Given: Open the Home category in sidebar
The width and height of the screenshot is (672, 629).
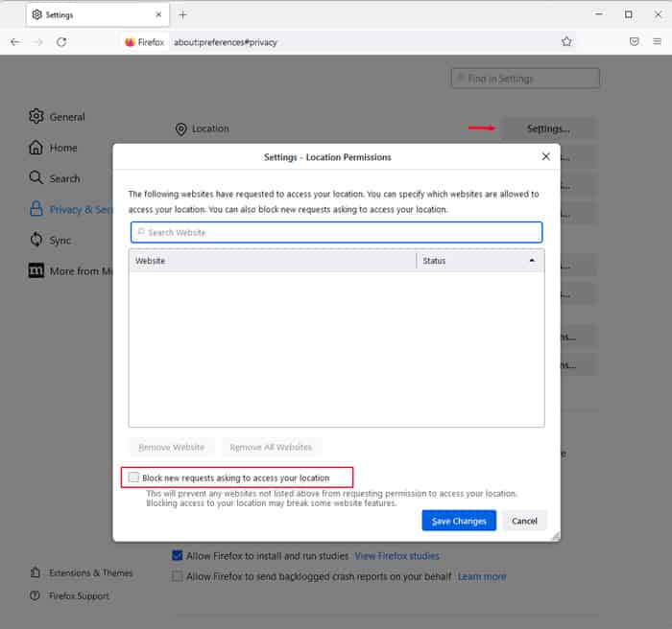Looking at the screenshot, I should click(53, 148).
